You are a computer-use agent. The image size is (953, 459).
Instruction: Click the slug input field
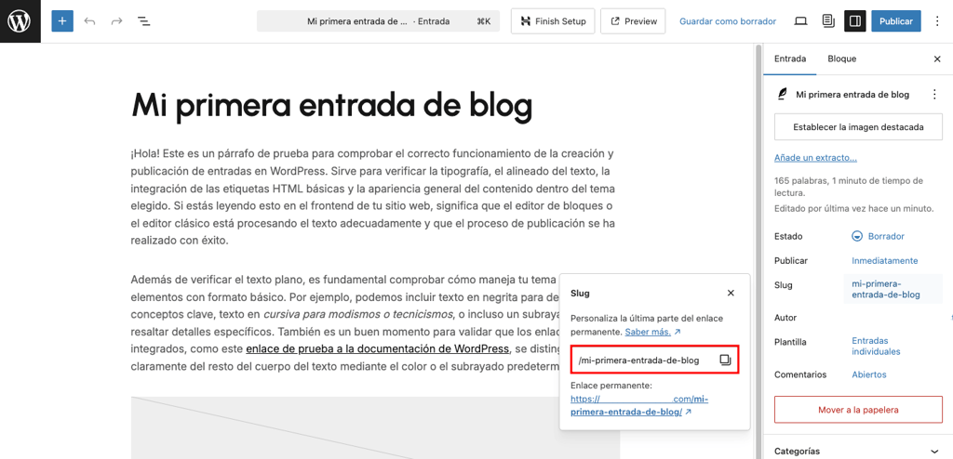point(654,360)
